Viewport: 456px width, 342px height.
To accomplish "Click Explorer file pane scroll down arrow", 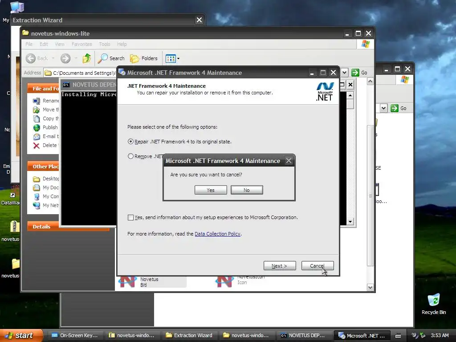I will 370,288.
